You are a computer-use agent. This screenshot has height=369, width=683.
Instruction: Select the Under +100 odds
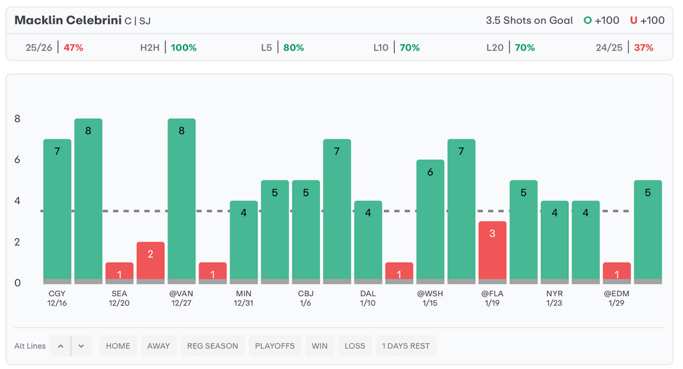coord(647,21)
